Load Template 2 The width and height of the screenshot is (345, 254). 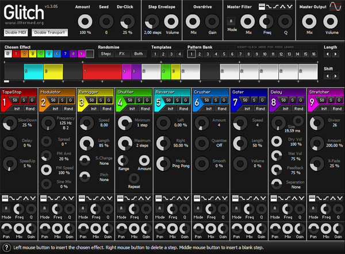(x=163, y=54)
